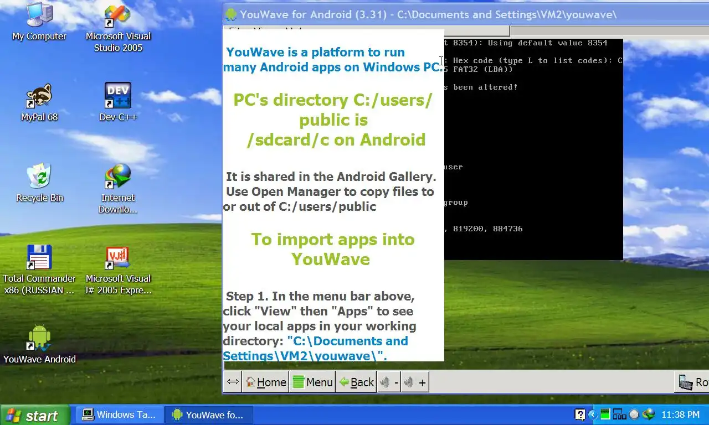Click the Rotate button in YouWave
This screenshot has height=425, width=709.
coord(692,382)
